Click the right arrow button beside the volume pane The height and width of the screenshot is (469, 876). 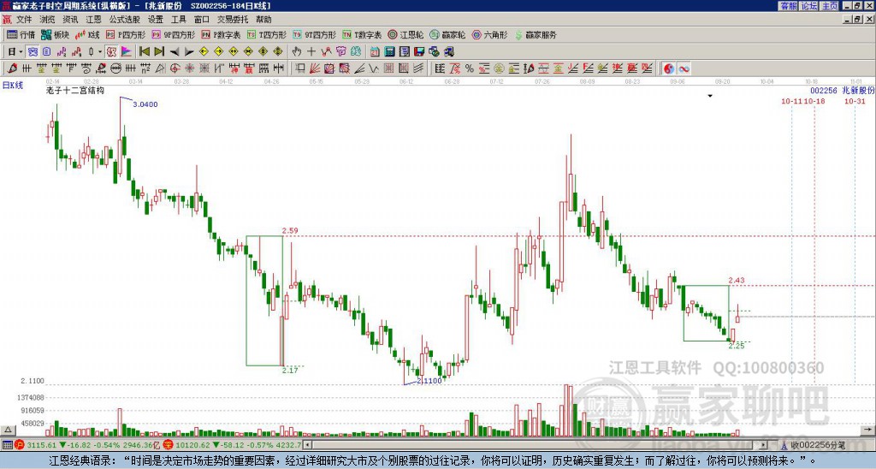(867, 430)
